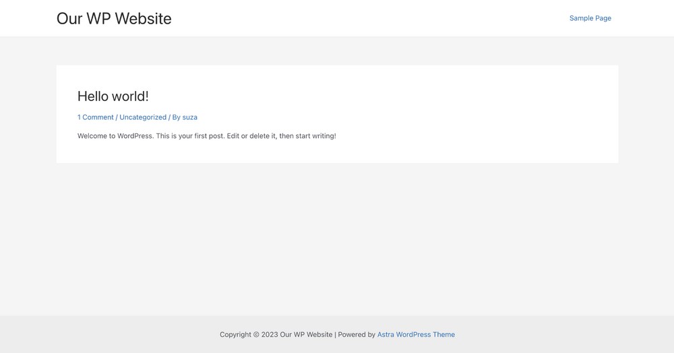674x353 pixels.
Task: Click the pipe separator in footer text
Action: 335,335
